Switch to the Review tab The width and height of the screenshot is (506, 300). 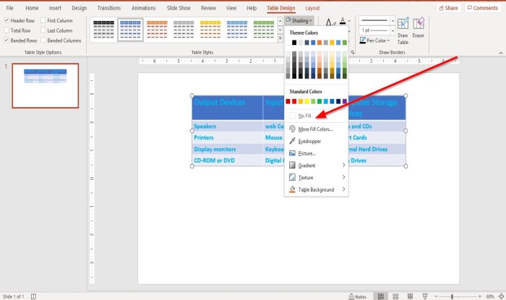(208, 8)
